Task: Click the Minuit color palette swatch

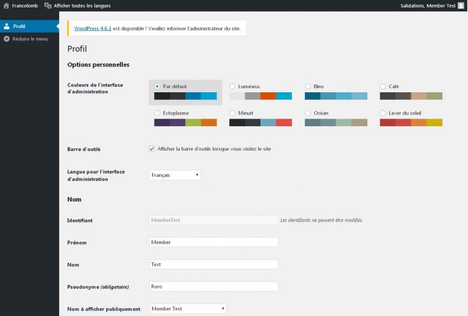Action: pos(260,122)
